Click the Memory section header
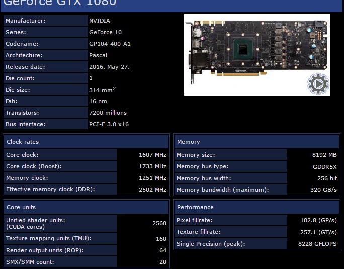 256,142
